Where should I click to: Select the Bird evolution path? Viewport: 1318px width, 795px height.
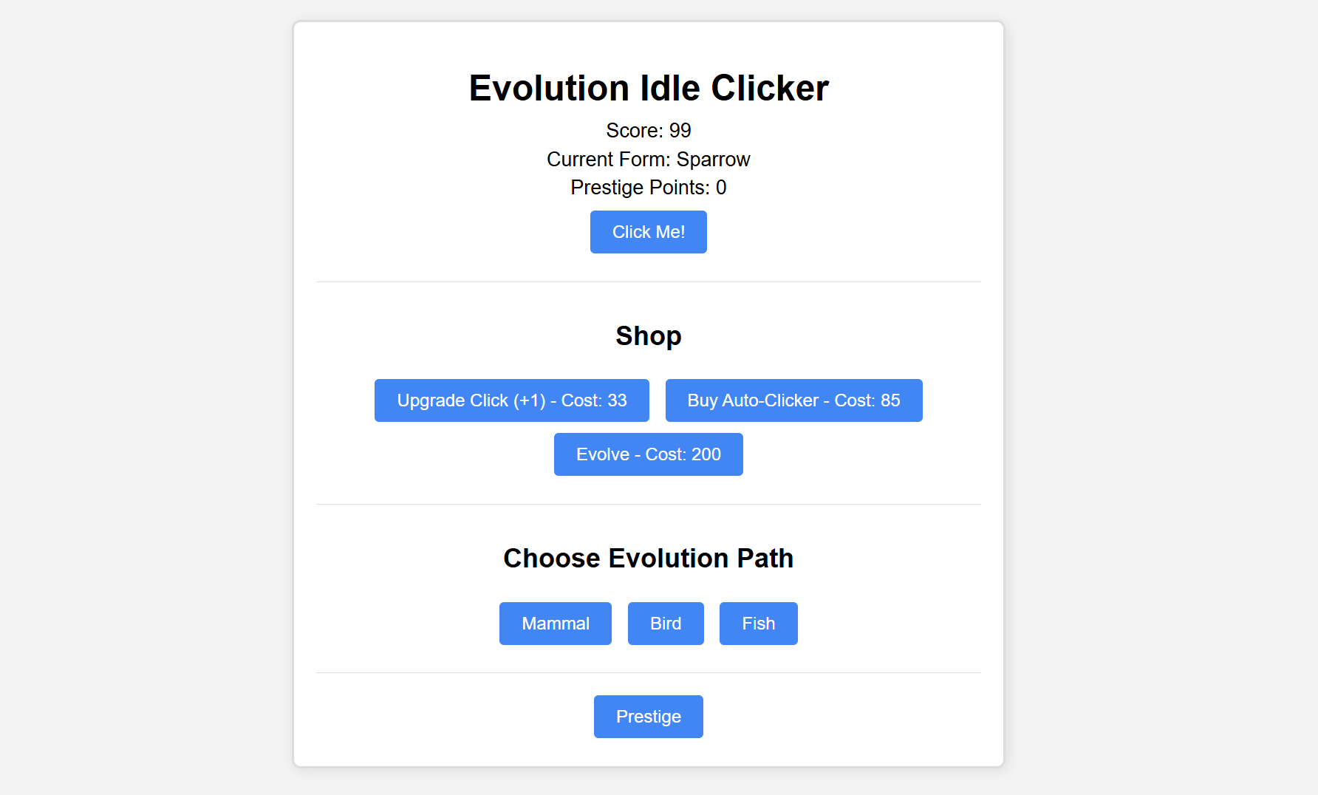pyautogui.click(x=665, y=623)
